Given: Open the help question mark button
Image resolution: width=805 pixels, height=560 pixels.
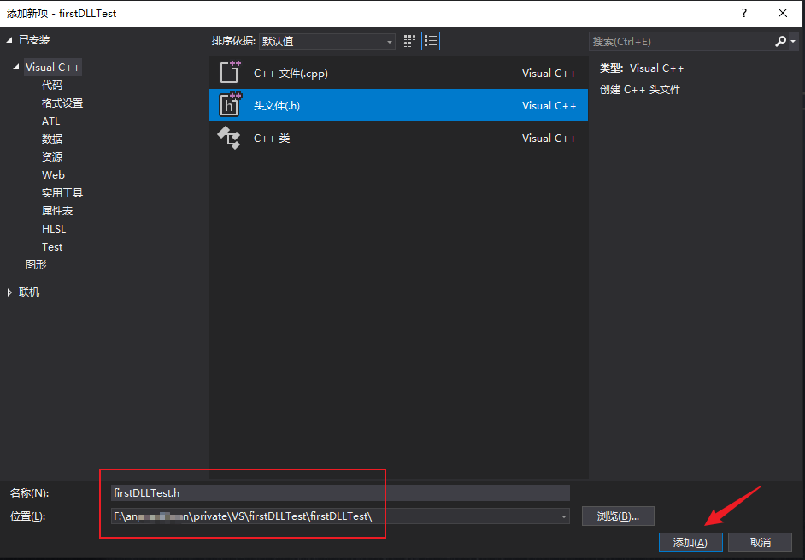Looking at the screenshot, I should coord(744,14).
